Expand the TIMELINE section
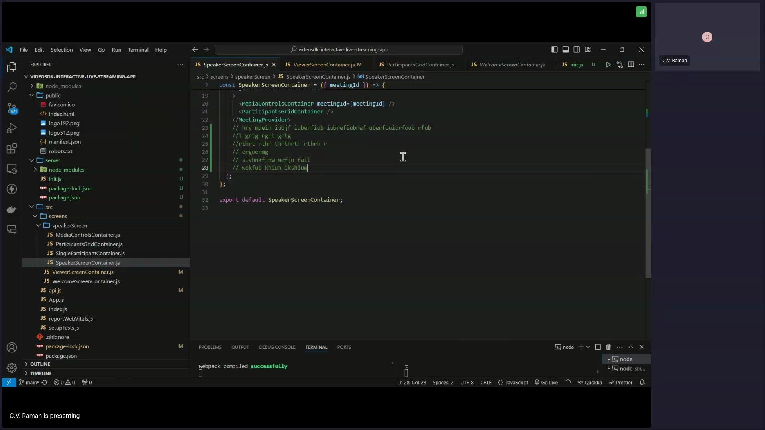The height and width of the screenshot is (430, 765). tap(41, 373)
